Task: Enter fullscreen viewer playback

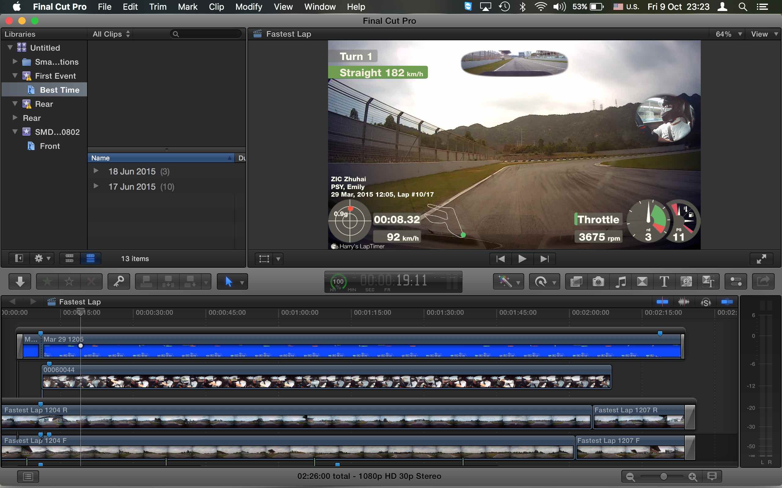Action: (761, 259)
